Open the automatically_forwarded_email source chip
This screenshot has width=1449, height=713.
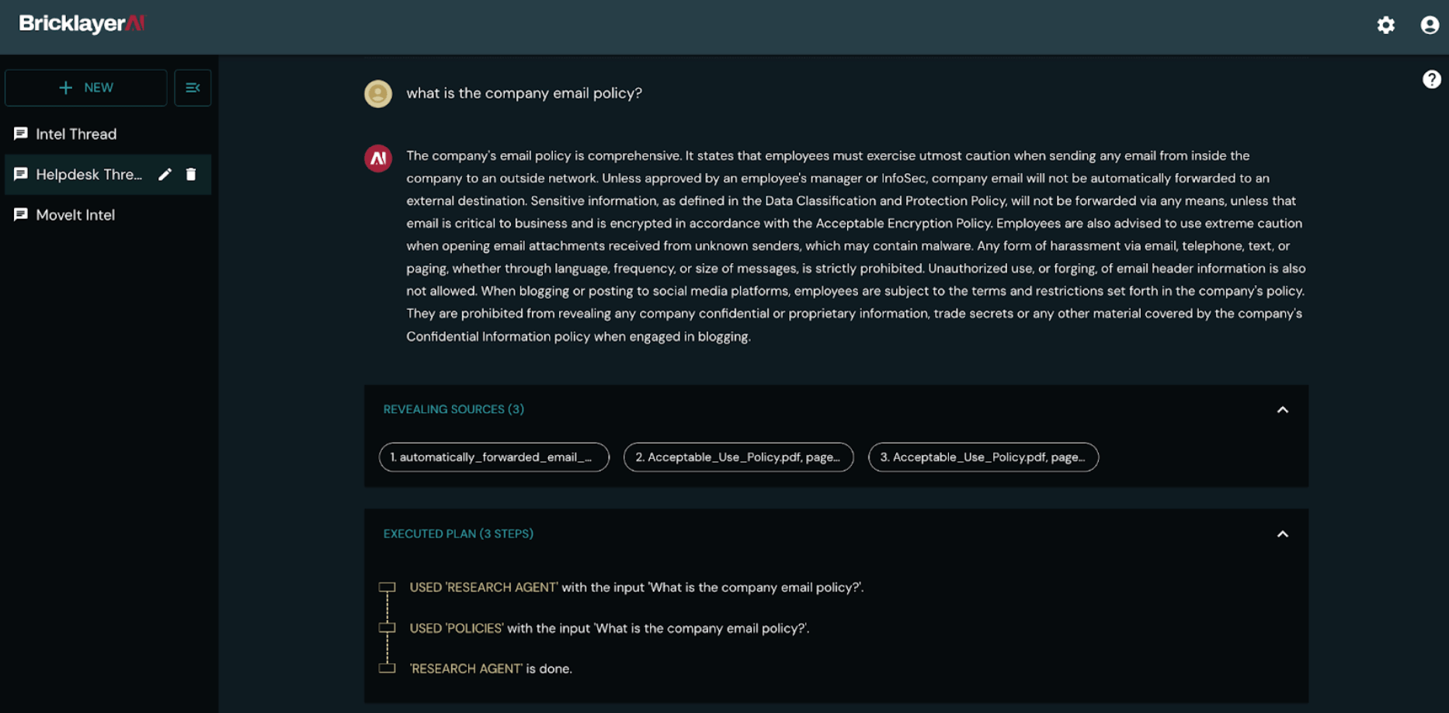pyautogui.click(x=493, y=457)
